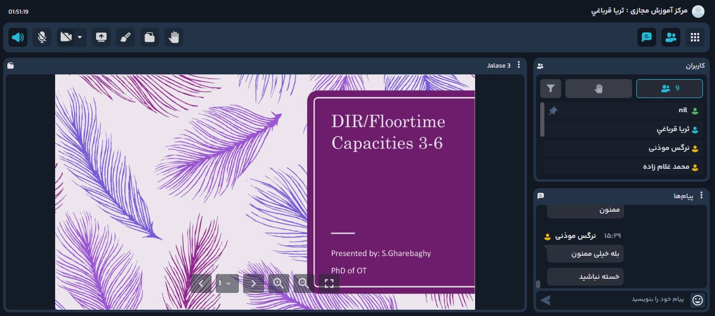Zoom in on the slide
The image size is (715, 316).
(x=278, y=284)
